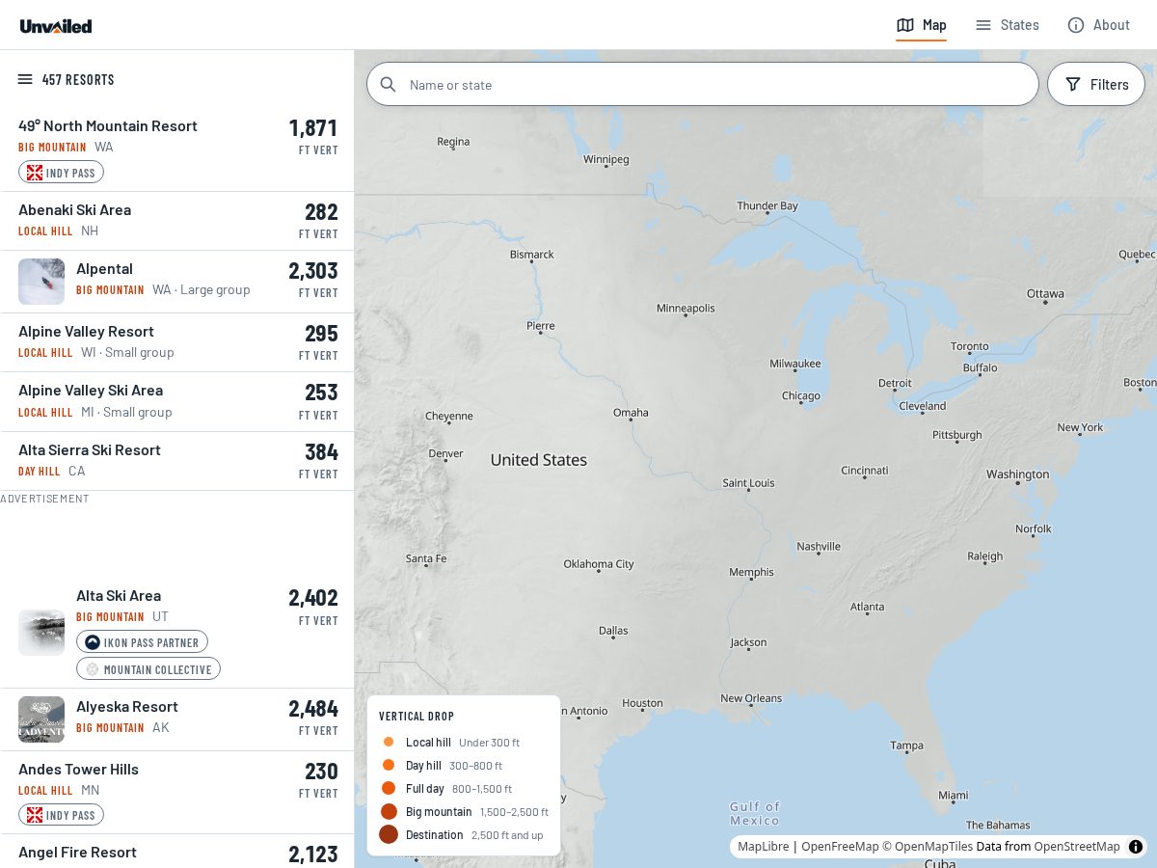The image size is (1157, 868).
Task: Select Alpine Valley Ski Area in MI
Action: coord(91,390)
